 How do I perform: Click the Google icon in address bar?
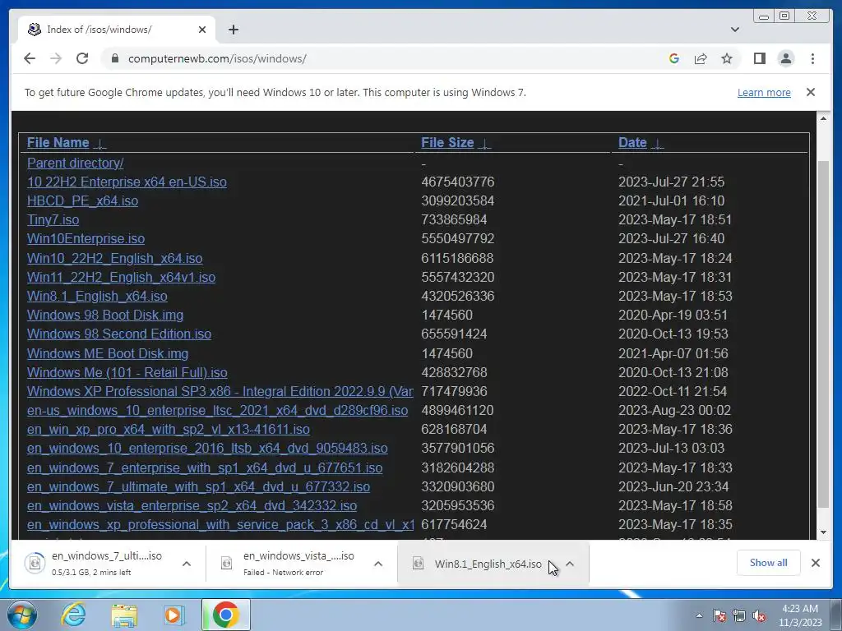tap(674, 58)
